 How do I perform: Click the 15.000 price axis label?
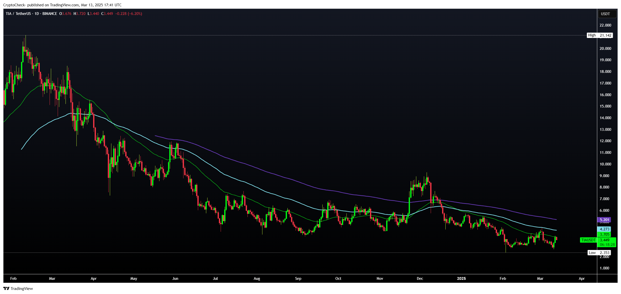click(x=605, y=106)
